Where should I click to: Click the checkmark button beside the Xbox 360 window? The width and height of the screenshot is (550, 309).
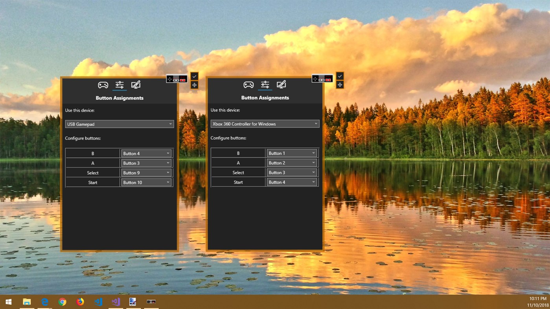click(x=340, y=76)
